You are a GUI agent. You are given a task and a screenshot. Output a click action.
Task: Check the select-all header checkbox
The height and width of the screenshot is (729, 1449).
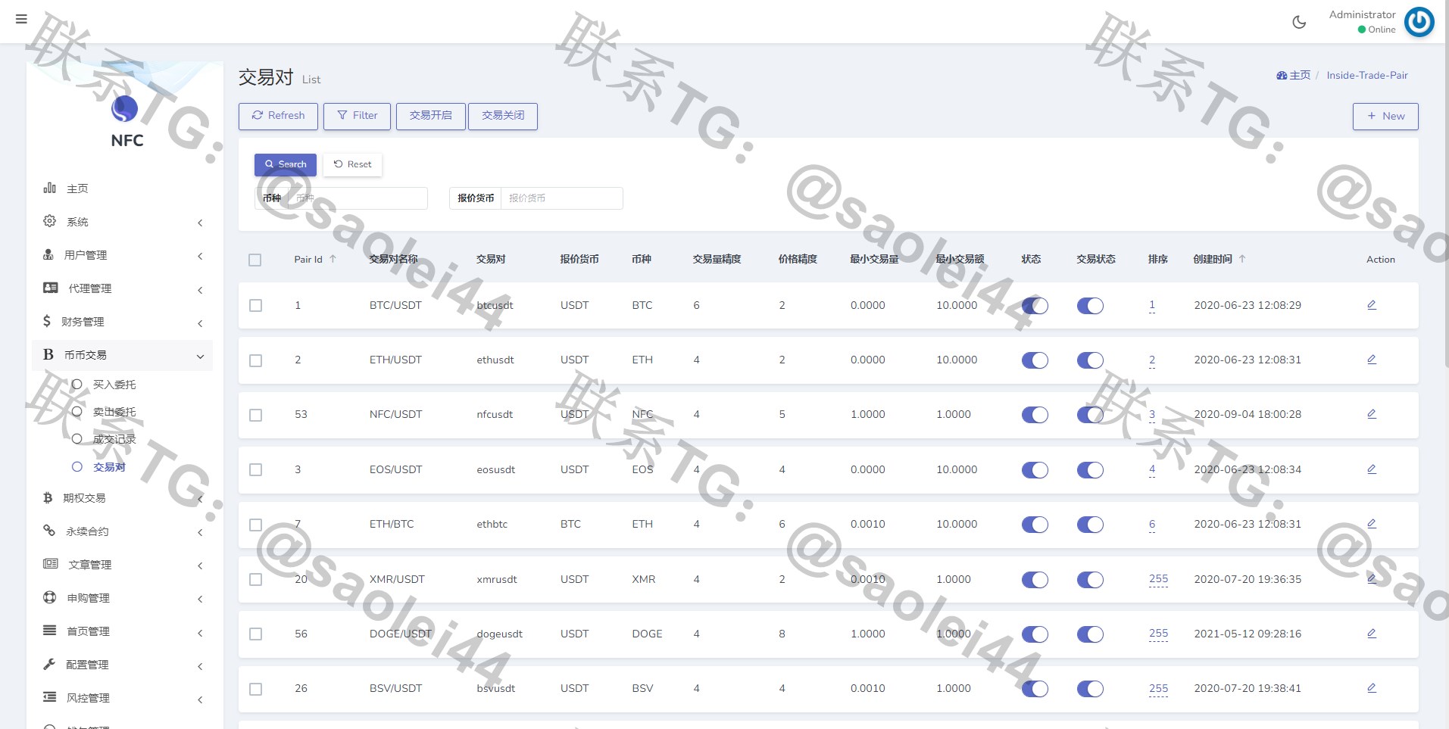tap(255, 260)
